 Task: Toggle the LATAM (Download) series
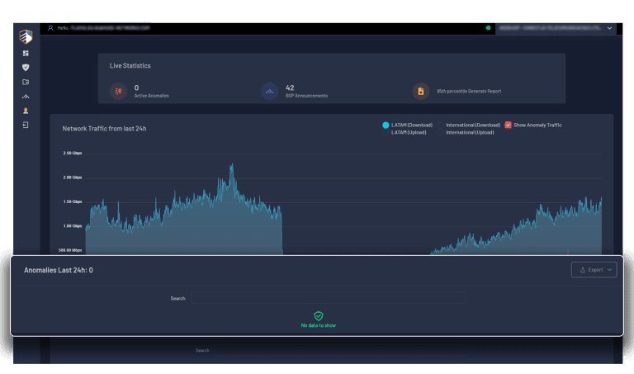tap(410, 125)
